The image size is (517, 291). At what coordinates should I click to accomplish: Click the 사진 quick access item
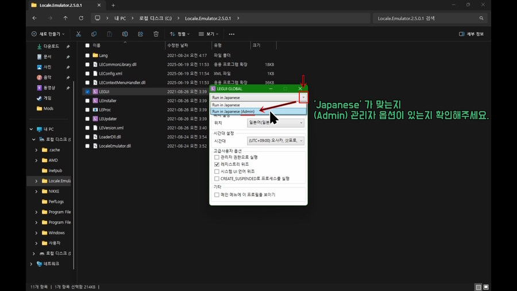point(48,67)
